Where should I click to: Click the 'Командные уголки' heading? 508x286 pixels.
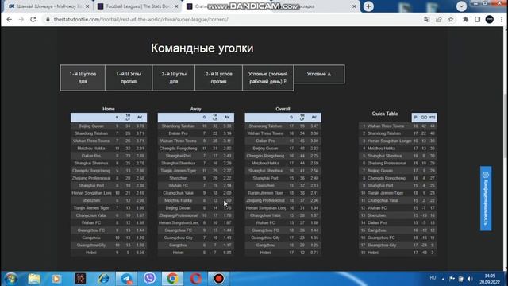tap(202, 48)
